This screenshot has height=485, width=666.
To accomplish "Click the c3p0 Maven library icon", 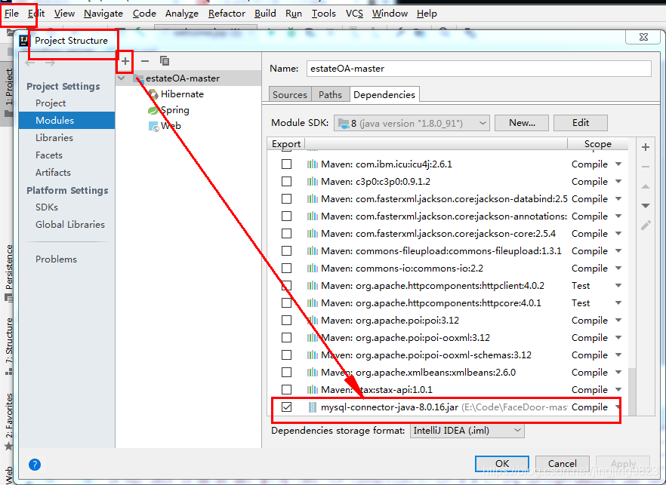I will 312,182.
